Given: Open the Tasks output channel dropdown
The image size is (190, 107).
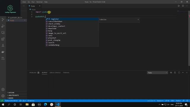Looking at the screenshot, I should click(157, 73).
